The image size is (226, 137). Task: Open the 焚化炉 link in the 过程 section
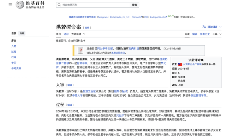pos(120,116)
